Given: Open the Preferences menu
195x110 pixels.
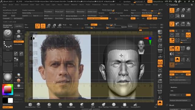Looking at the screenshot, I should (96, 5).
